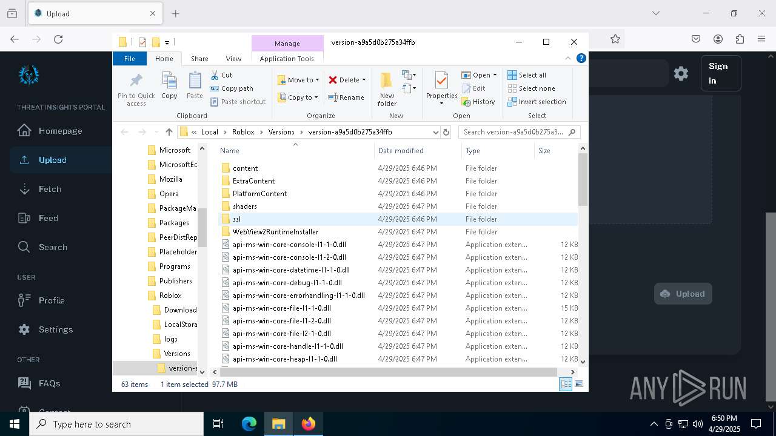Sort by Name column header
The width and height of the screenshot is (776, 436).
(x=295, y=151)
